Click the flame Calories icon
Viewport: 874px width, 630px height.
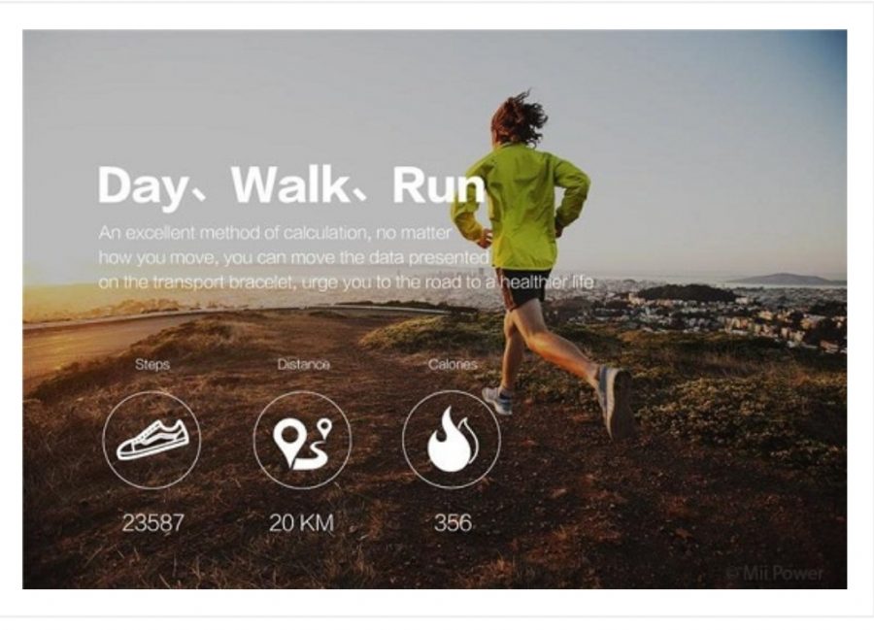click(452, 440)
